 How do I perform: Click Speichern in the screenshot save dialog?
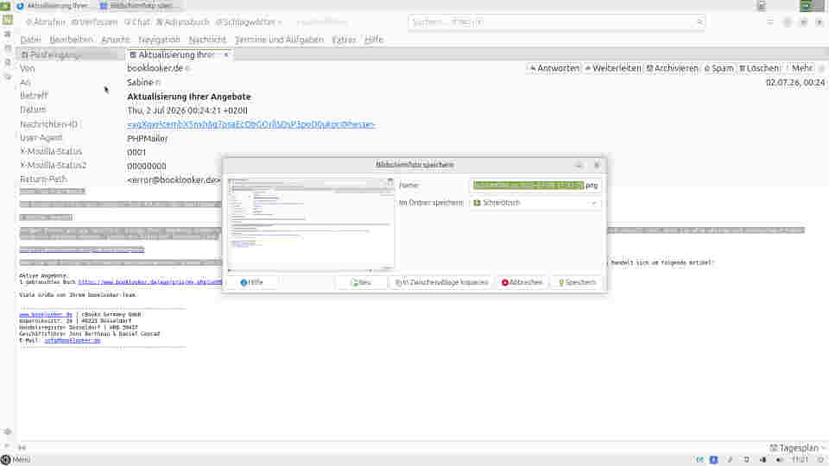[x=577, y=282]
